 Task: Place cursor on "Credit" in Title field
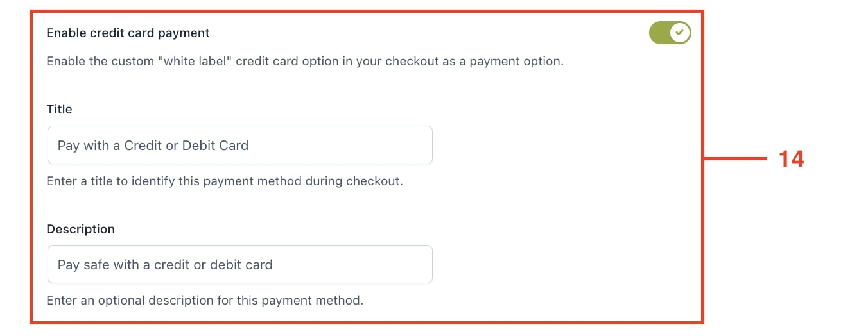(x=143, y=146)
